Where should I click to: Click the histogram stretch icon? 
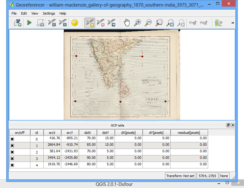click(219, 23)
